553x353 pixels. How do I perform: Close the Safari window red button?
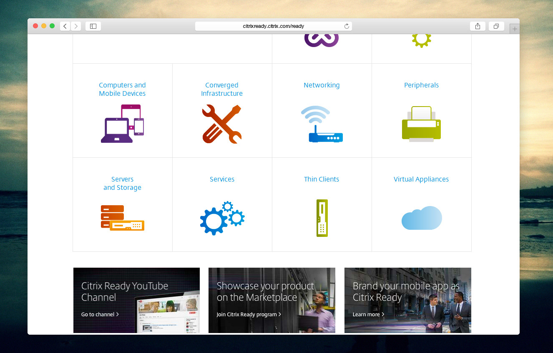click(35, 26)
